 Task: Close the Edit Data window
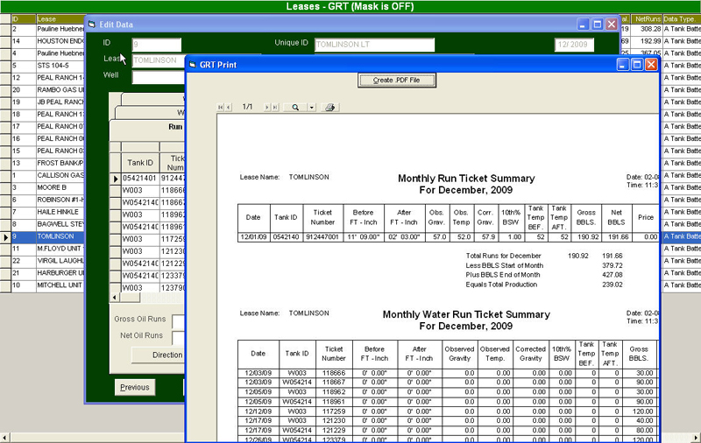[612, 25]
